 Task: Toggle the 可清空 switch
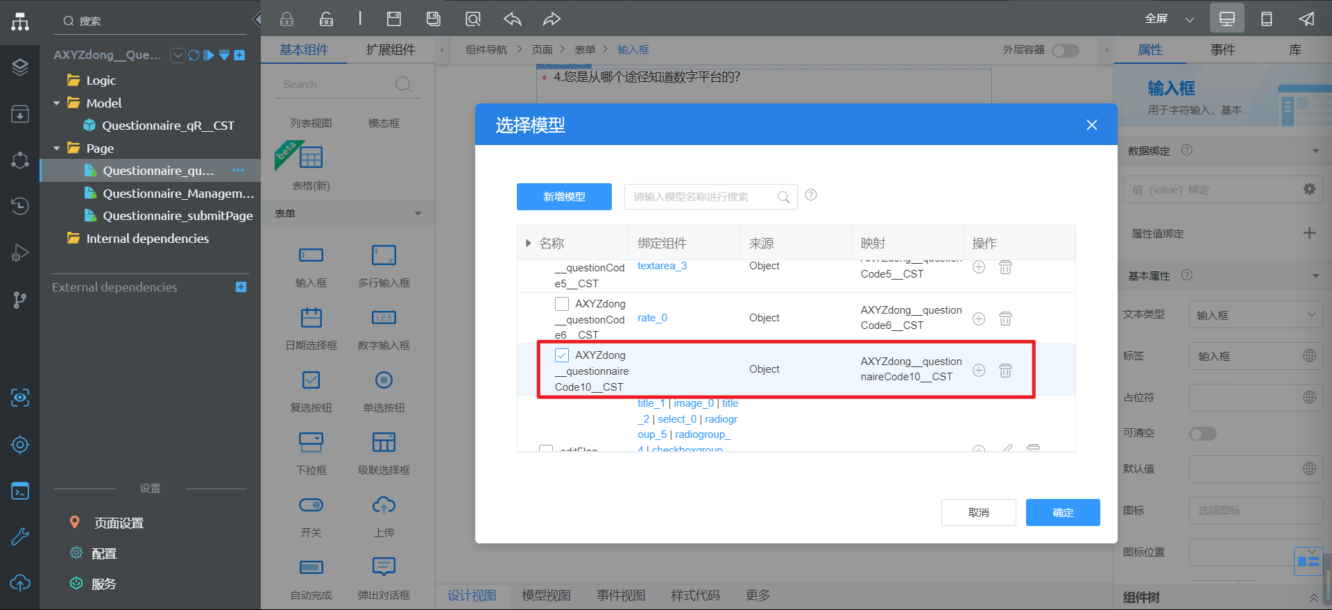(1203, 434)
